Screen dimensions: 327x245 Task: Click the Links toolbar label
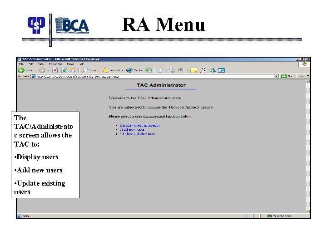coord(301,76)
